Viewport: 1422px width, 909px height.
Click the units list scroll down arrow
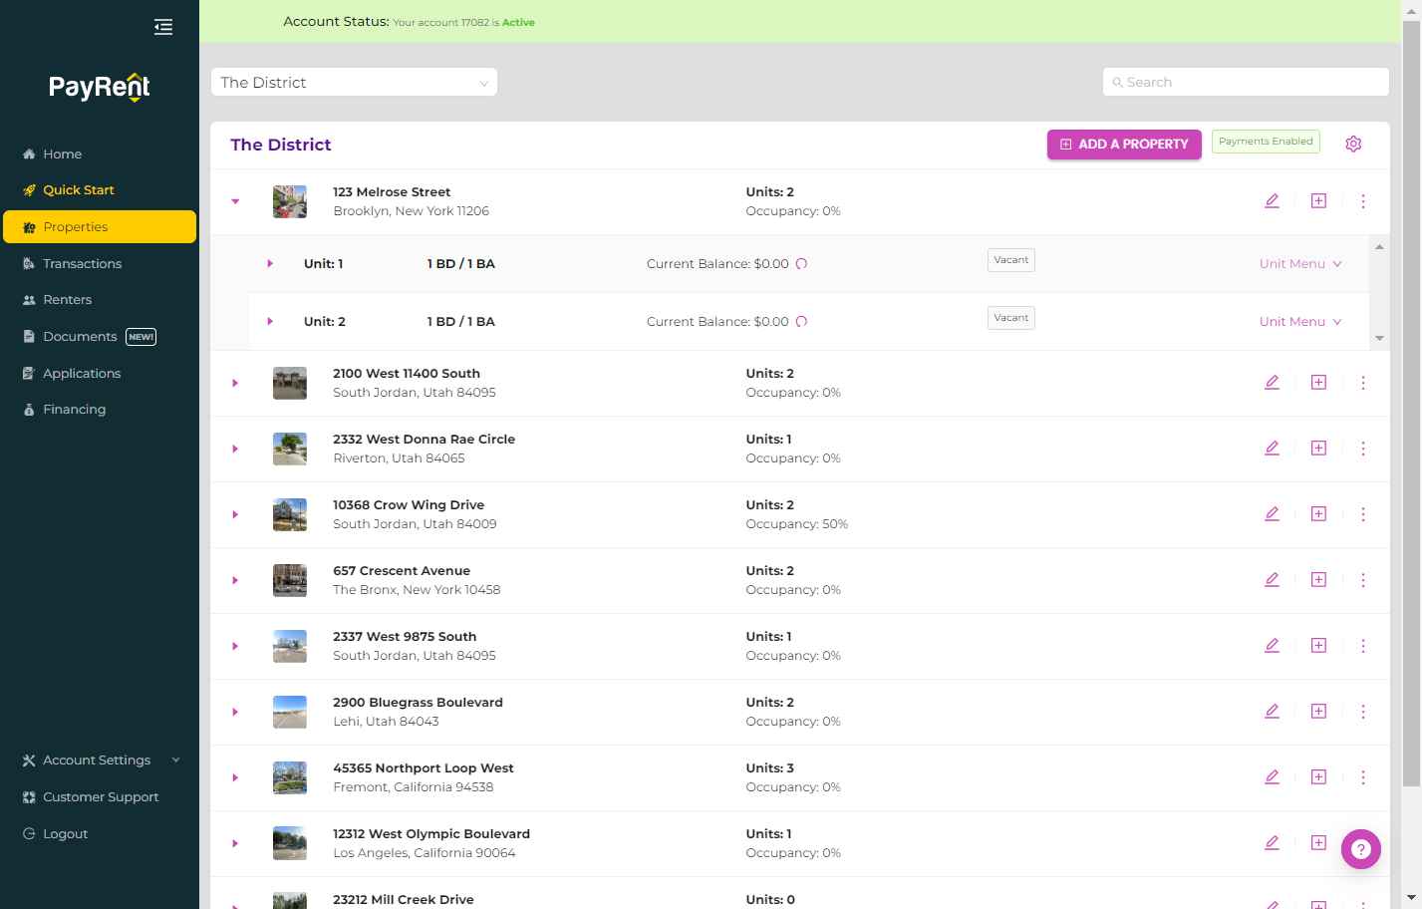tap(1379, 339)
